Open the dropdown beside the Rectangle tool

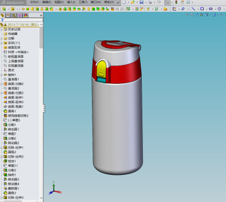click(x=206, y=9)
